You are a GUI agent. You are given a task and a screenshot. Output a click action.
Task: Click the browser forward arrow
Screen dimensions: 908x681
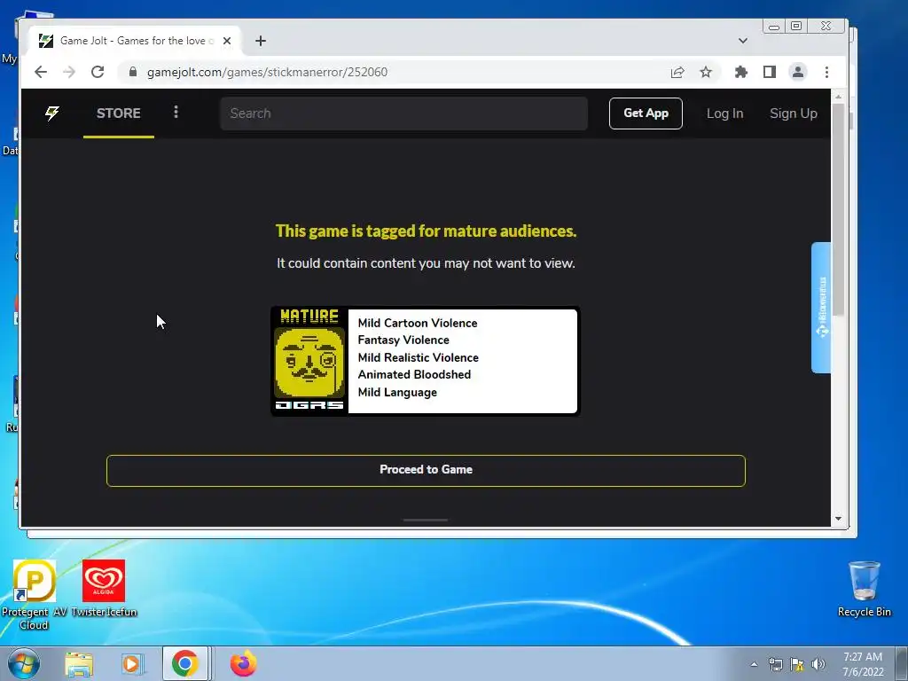pyautogui.click(x=69, y=72)
